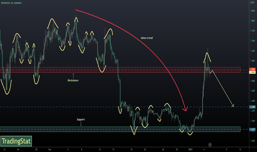
Task: Select the 'Resistance' text annotation
Action: [x=73, y=80]
